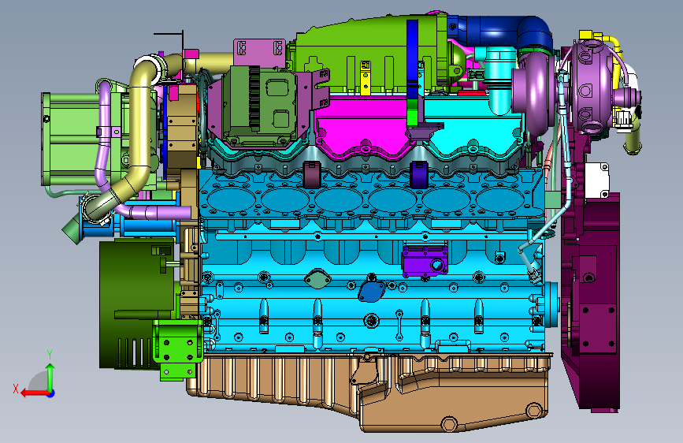Select the blue oval cover plate on the block
The image size is (683, 443).
point(372,292)
